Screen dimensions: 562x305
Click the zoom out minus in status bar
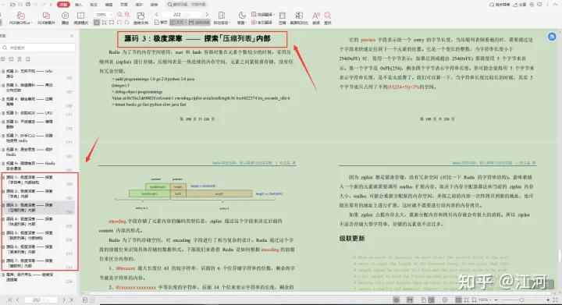click(496, 300)
